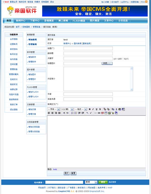Open the search category 新闻 dropdown

pyautogui.click(x=91, y=182)
